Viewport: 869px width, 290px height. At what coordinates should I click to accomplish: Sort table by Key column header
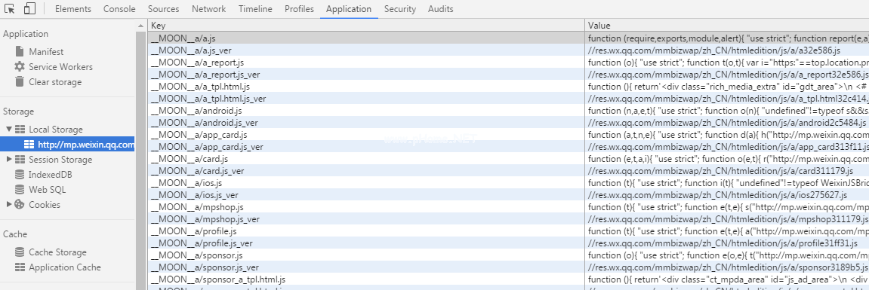pyautogui.click(x=366, y=26)
